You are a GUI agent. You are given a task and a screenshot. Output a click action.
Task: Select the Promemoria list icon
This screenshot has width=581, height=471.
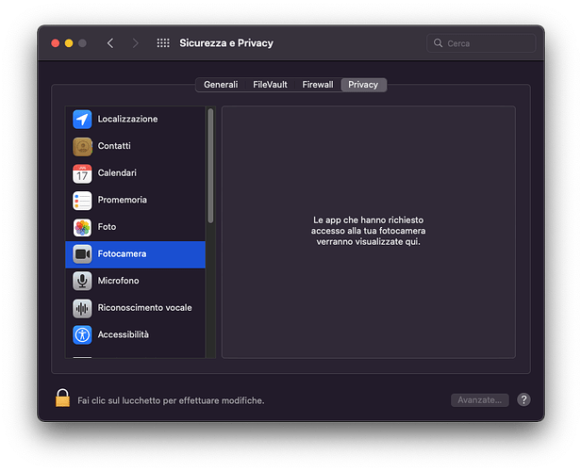point(82,201)
